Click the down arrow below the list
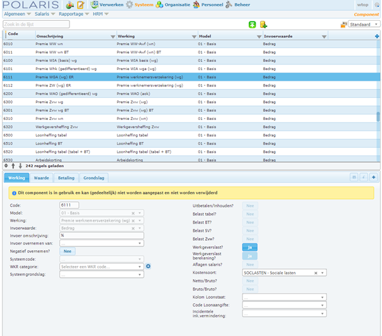This screenshot has width=382, height=336. click(20, 165)
